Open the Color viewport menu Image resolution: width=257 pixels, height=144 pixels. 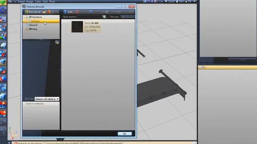click(x=38, y=2)
